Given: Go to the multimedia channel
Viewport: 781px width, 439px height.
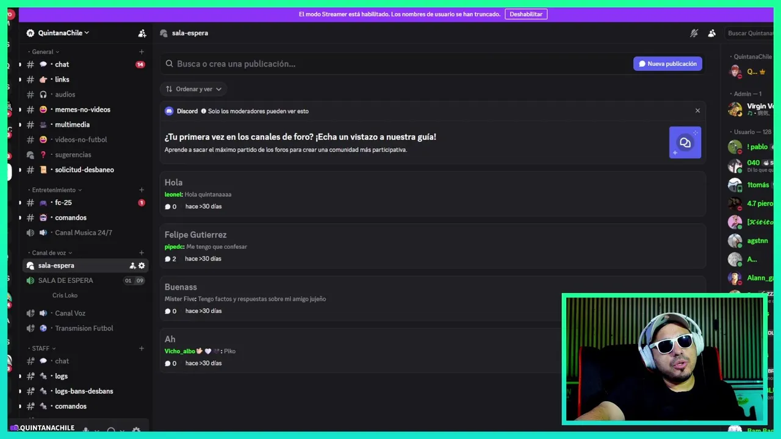Looking at the screenshot, I should [85, 124].
